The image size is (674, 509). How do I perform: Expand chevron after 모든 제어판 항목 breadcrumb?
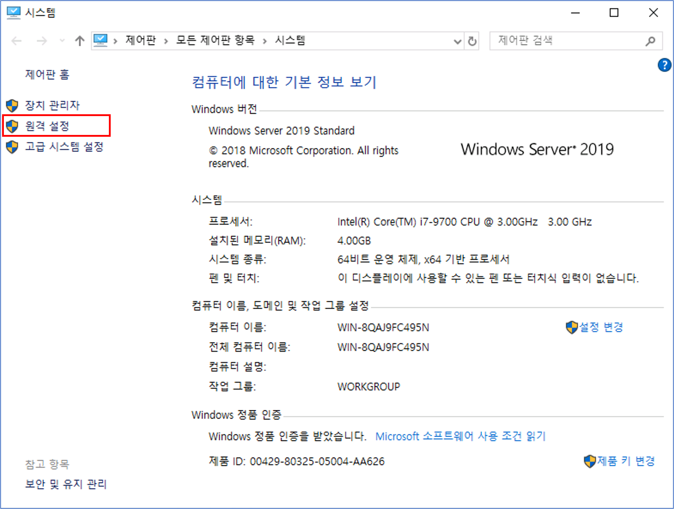tap(265, 41)
